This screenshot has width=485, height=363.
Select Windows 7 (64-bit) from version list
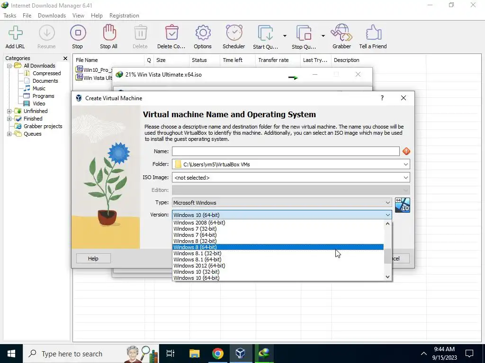click(278, 235)
